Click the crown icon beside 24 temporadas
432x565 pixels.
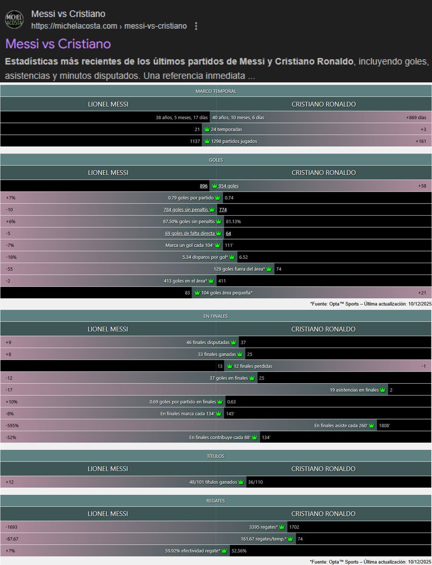coord(207,129)
